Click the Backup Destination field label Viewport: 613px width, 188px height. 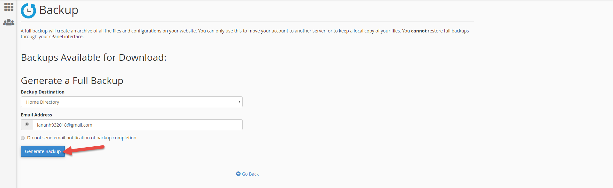pos(42,92)
